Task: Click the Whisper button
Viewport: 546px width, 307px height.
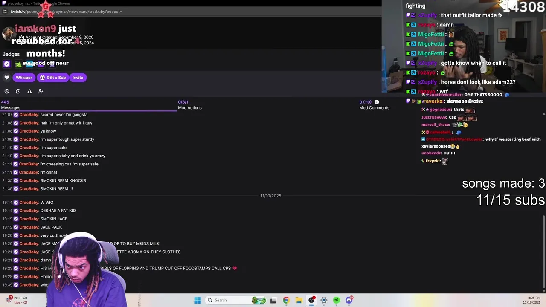Action: click(24, 78)
